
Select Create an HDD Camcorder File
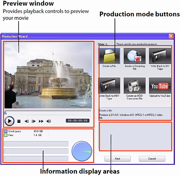[135, 85]
